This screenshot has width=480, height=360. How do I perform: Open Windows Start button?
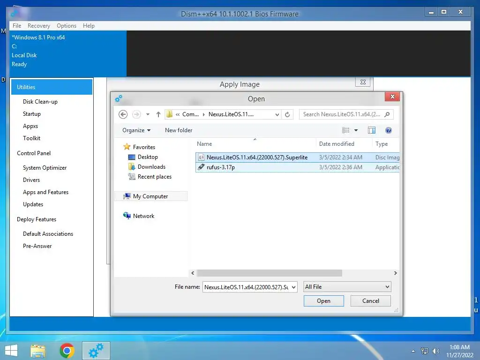pyautogui.click(x=11, y=351)
